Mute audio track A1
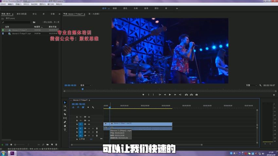278x156 pixels. pos(89,128)
